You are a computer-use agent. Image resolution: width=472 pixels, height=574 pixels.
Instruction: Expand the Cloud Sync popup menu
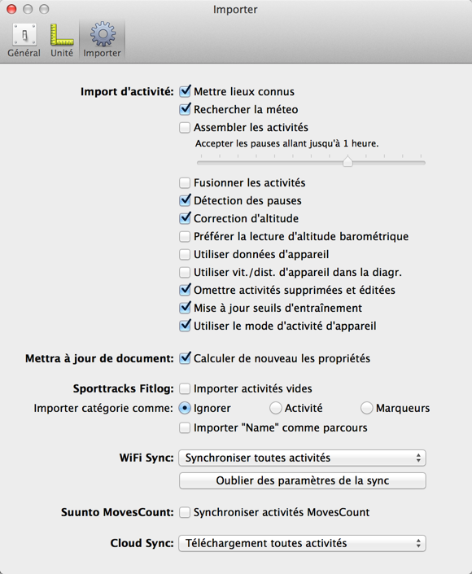click(302, 543)
